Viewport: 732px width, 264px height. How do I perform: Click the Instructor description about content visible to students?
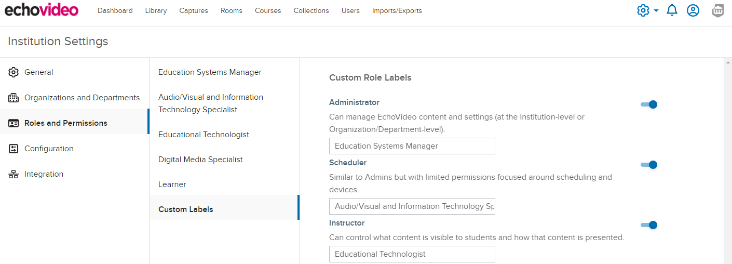coord(477,237)
